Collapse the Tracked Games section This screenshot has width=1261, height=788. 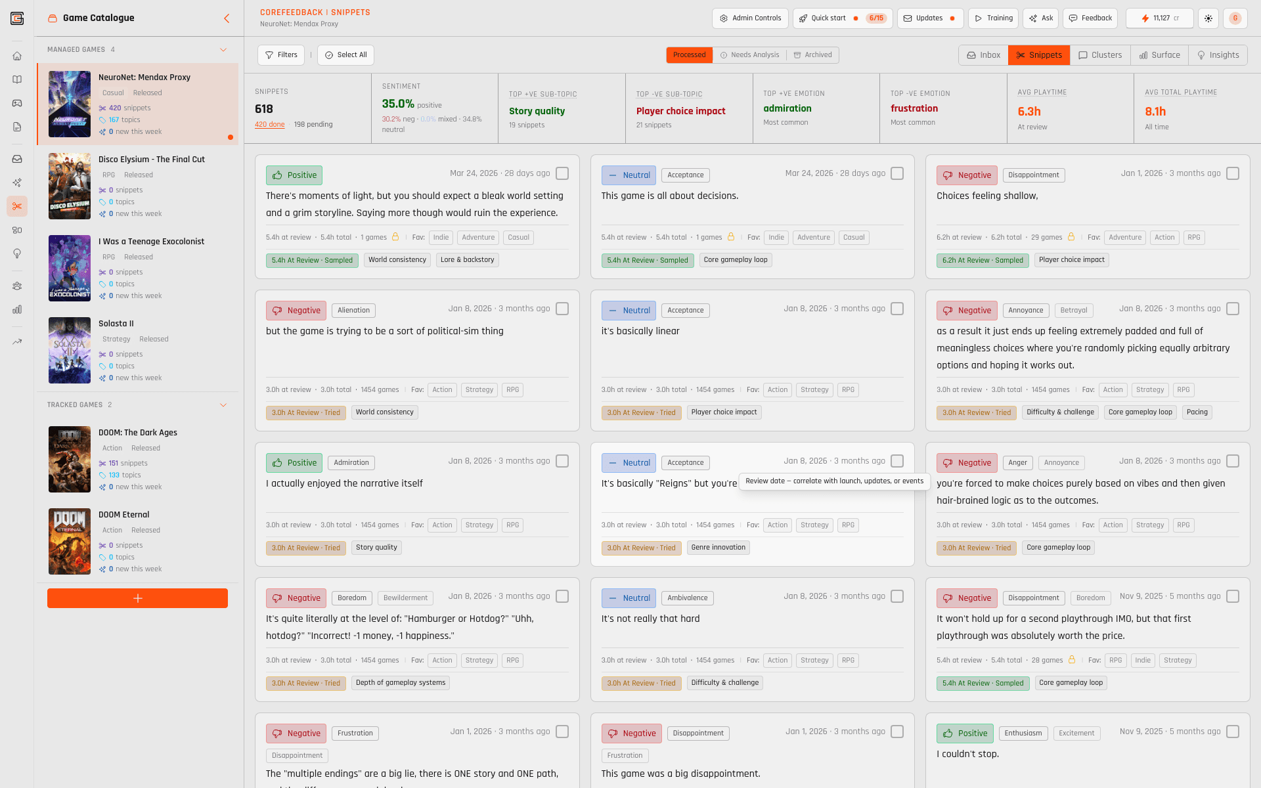point(223,405)
